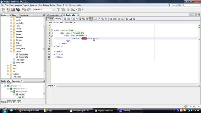201x113 pixels.
Task: Click the Next Bookmark editor icon
Action: (102, 19)
